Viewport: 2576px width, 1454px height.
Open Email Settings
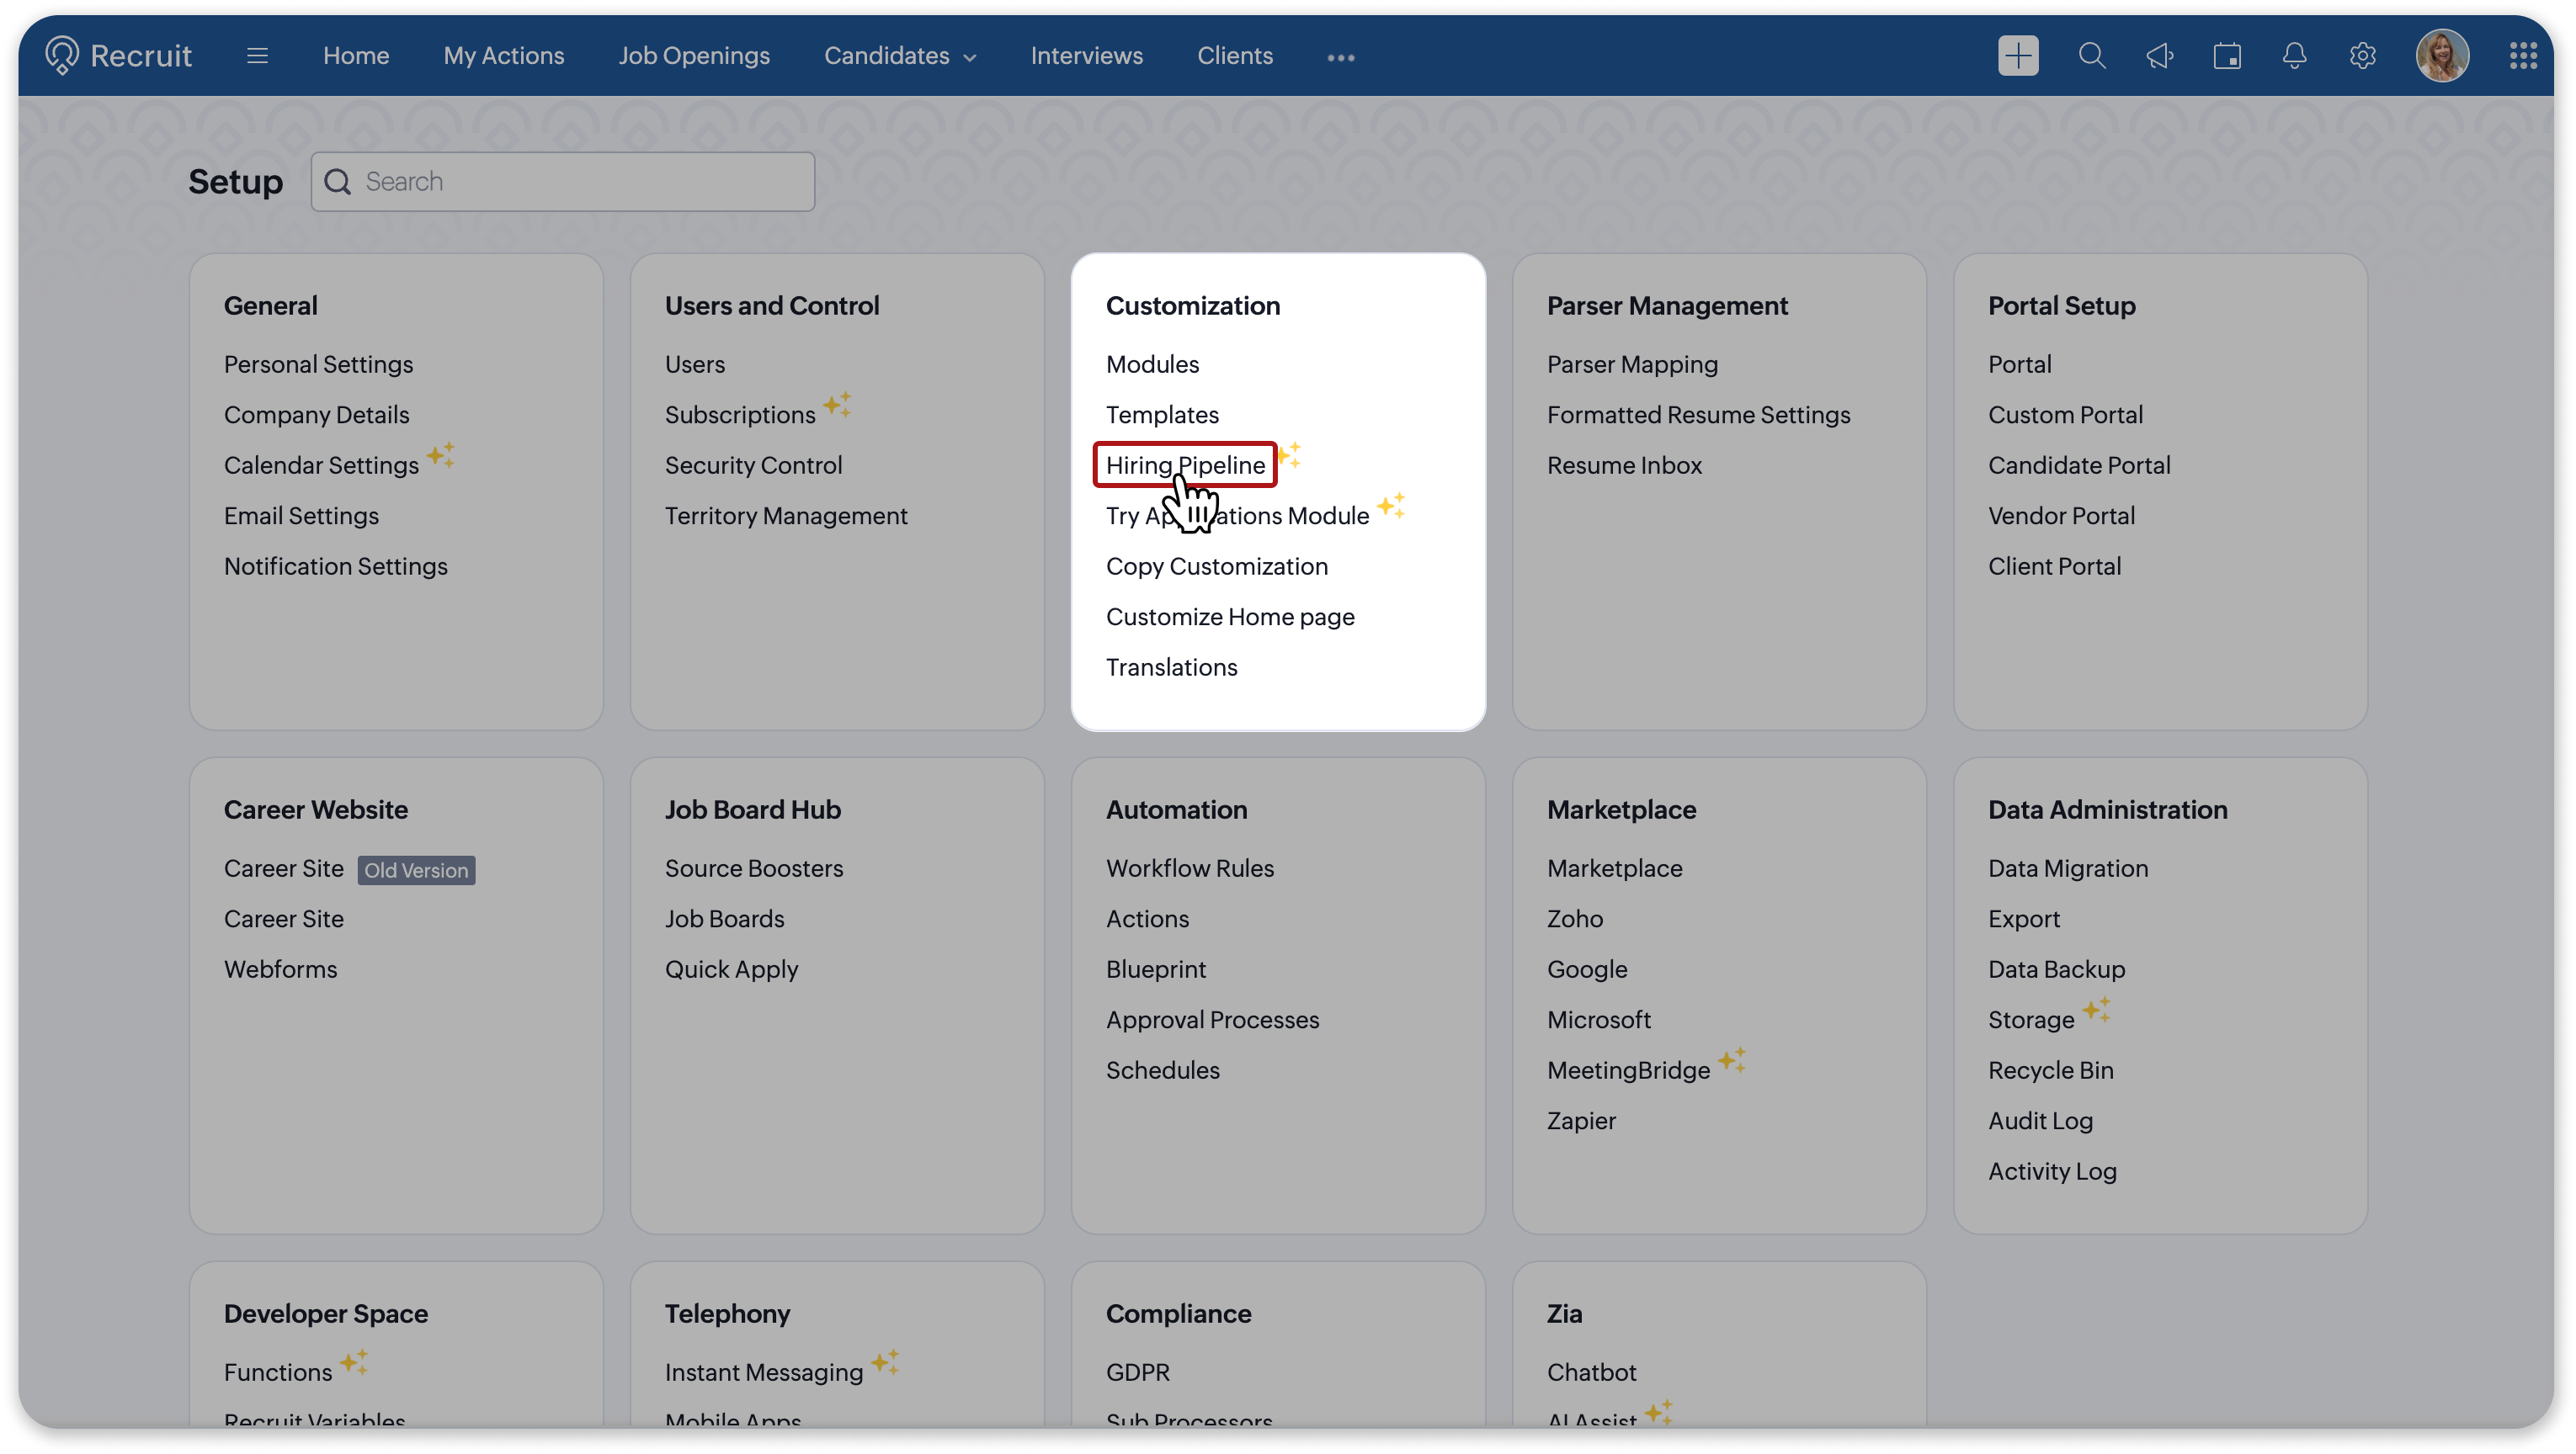(x=301, y=516)
